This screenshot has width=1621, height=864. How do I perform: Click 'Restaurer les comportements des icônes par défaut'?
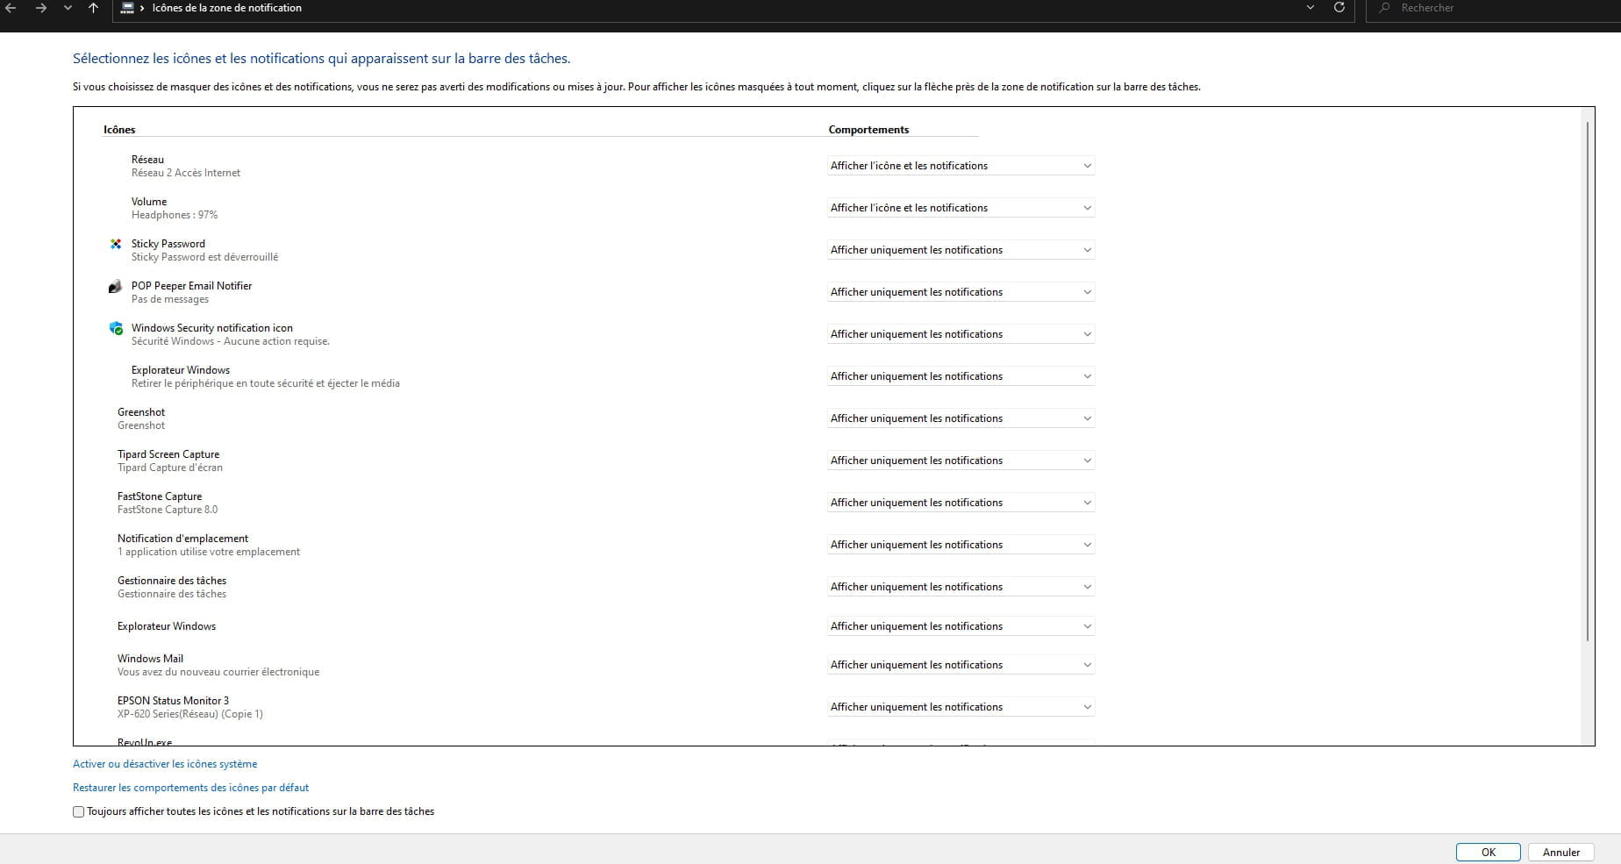(x=190, y=788)
